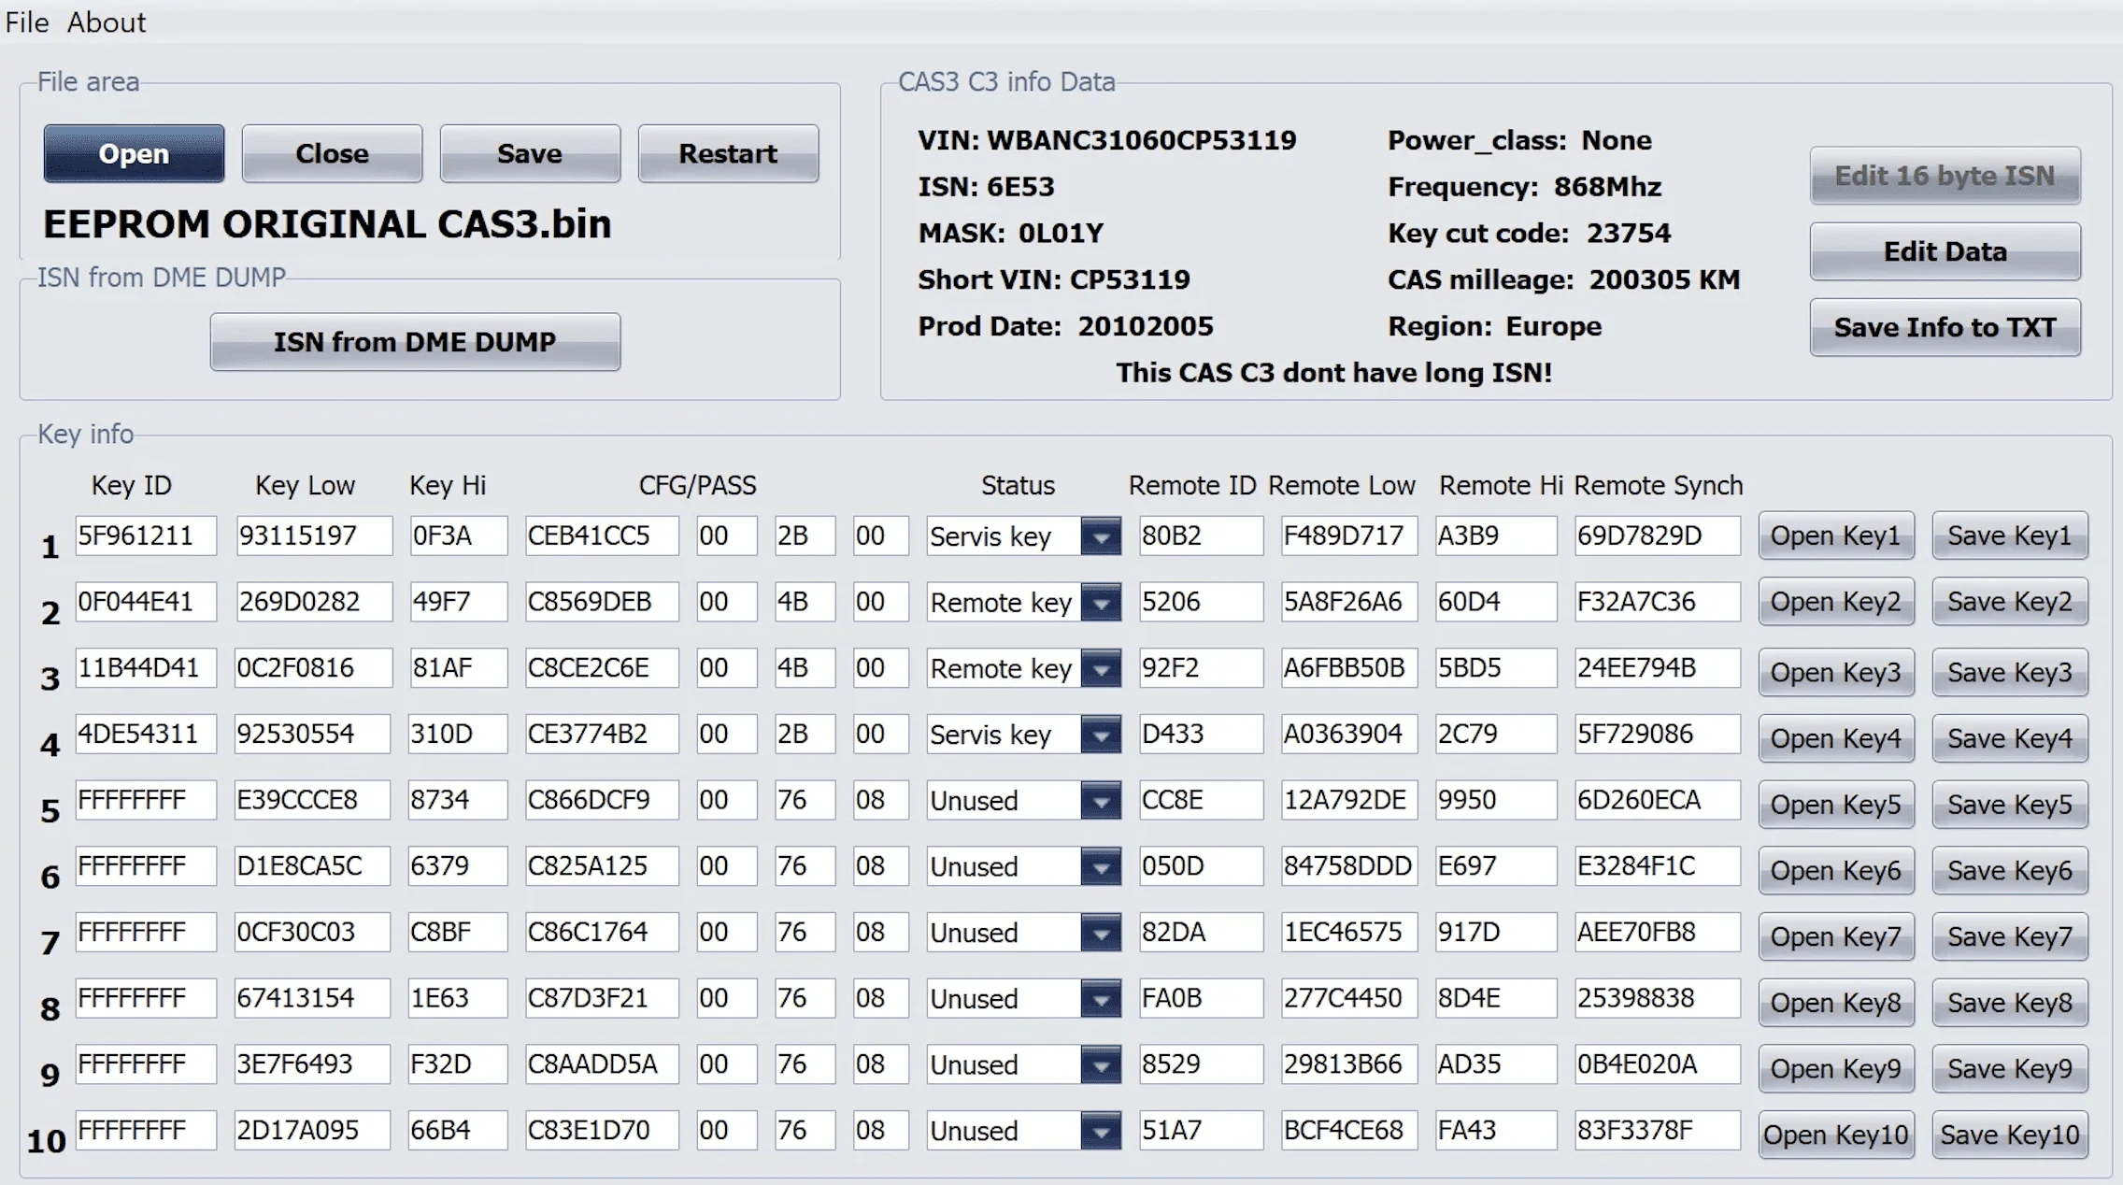
Task: Click Key ID field containing 5F961211
Action: coord(146,536)
